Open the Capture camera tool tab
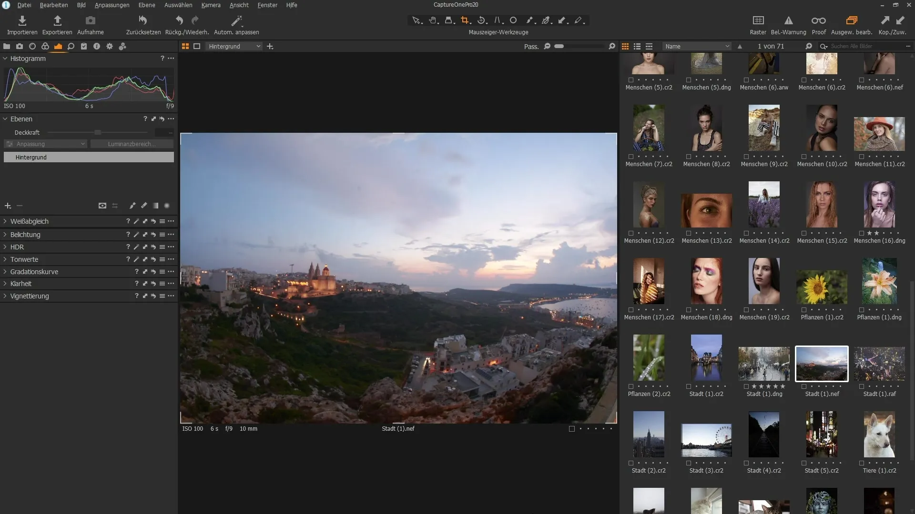Screen dimensions: 915x514 [20, 46]
